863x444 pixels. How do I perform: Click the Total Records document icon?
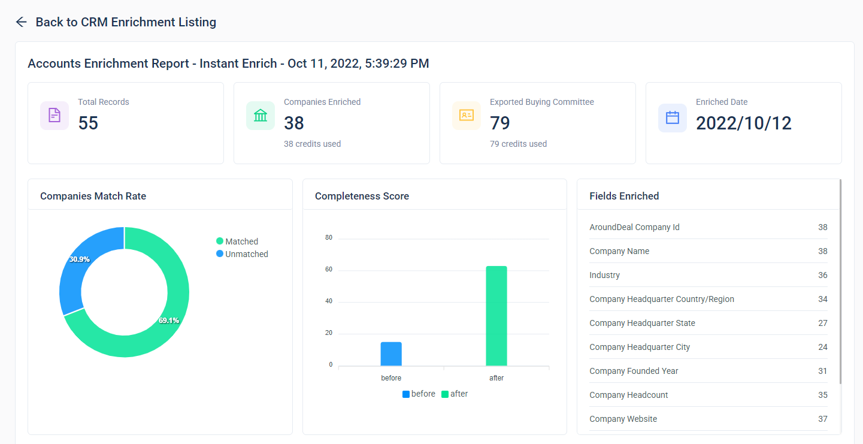tap(54, 116)
